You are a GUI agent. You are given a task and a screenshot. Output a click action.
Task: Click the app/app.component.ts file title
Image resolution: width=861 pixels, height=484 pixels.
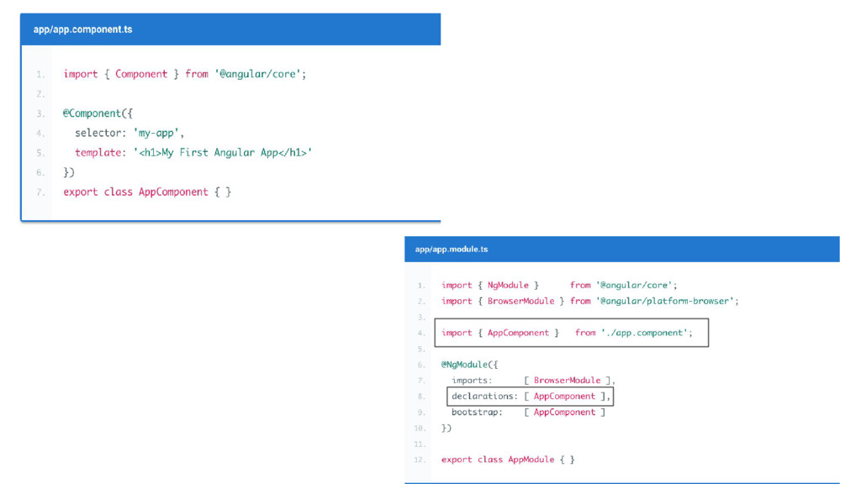tap(83, 29)
